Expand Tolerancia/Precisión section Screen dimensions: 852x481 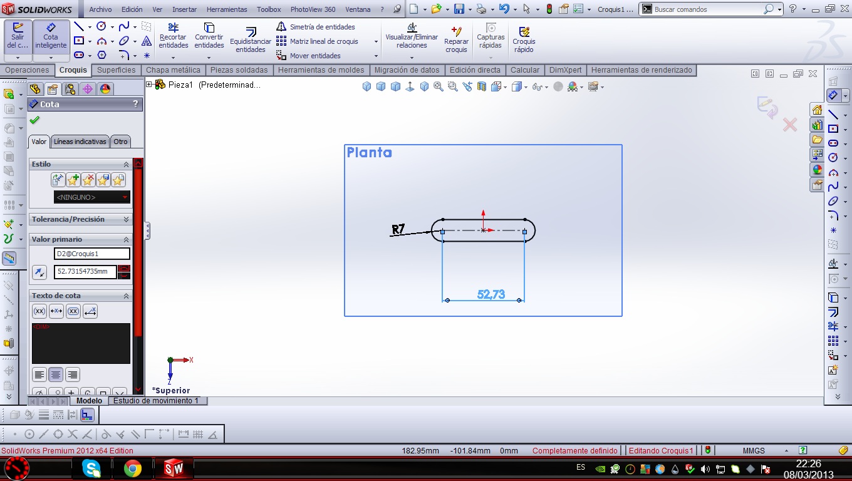[x=126, y=219]
